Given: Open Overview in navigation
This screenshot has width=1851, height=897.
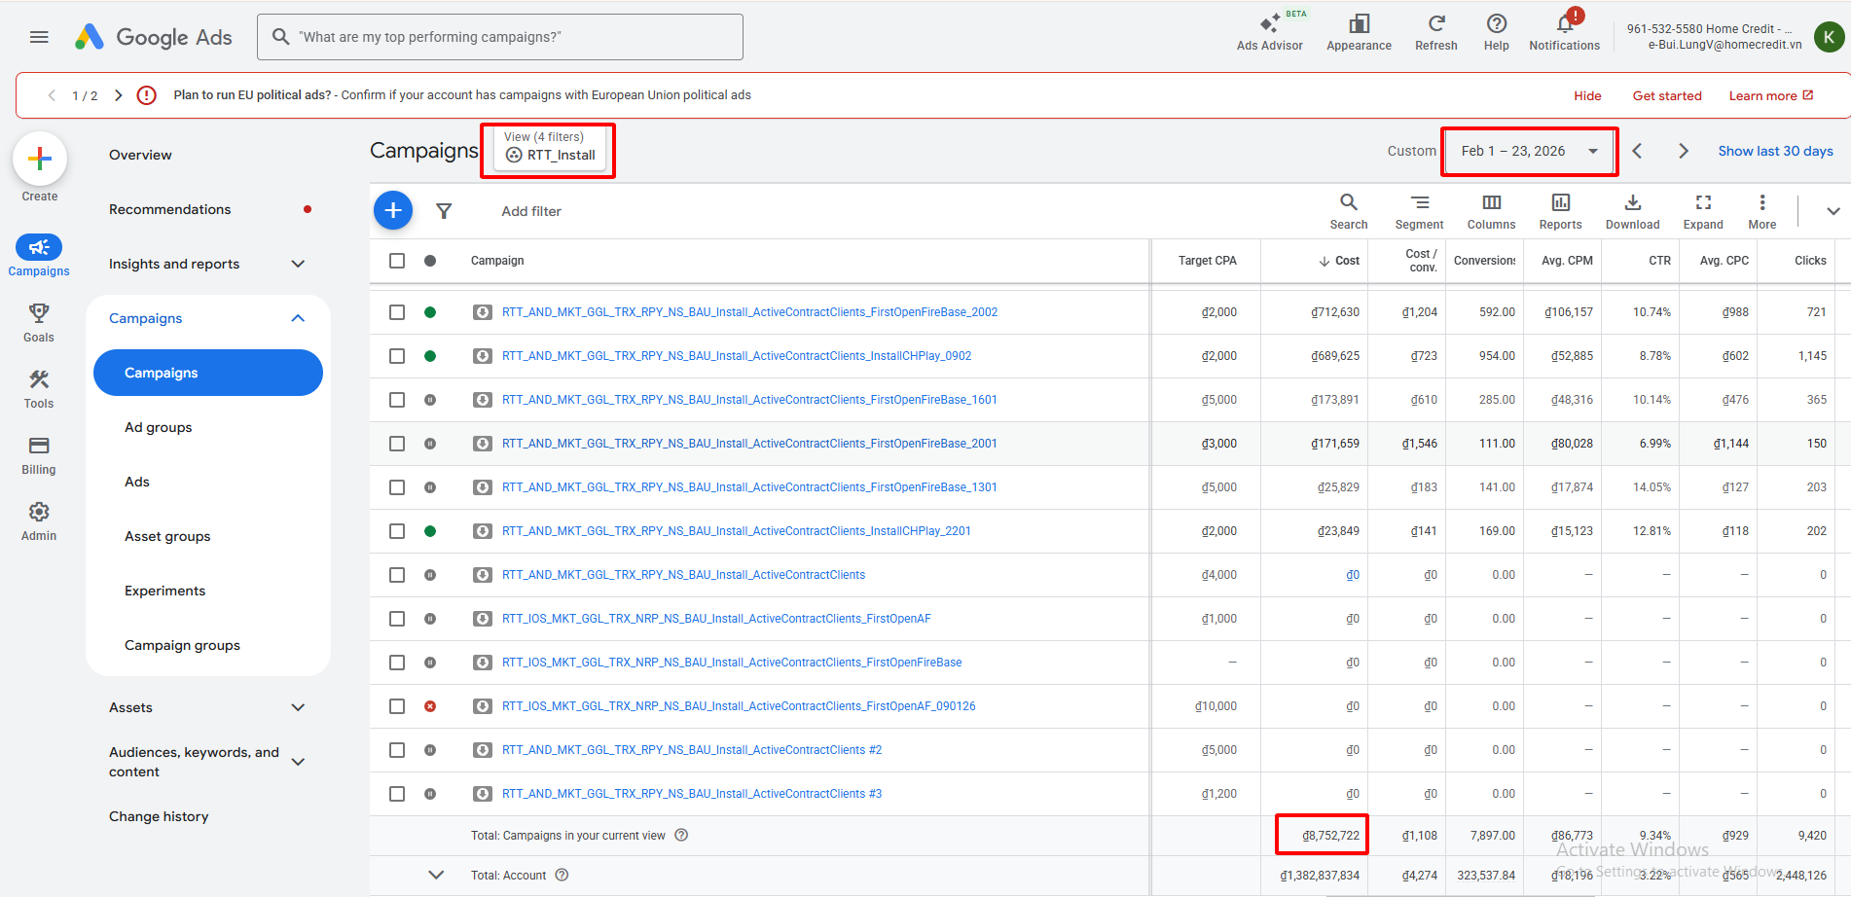Looking at the screenshot, I should pyautogui.click(x=140, y=155).
